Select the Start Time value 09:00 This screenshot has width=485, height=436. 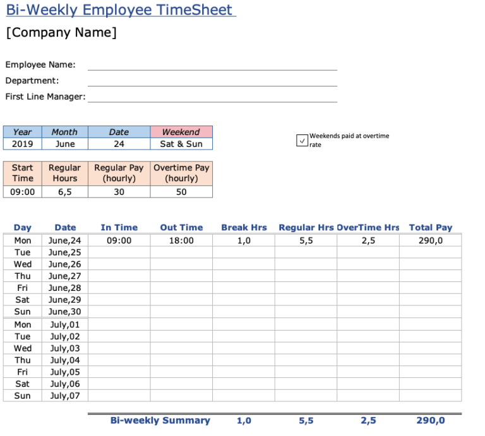[23, 192]
